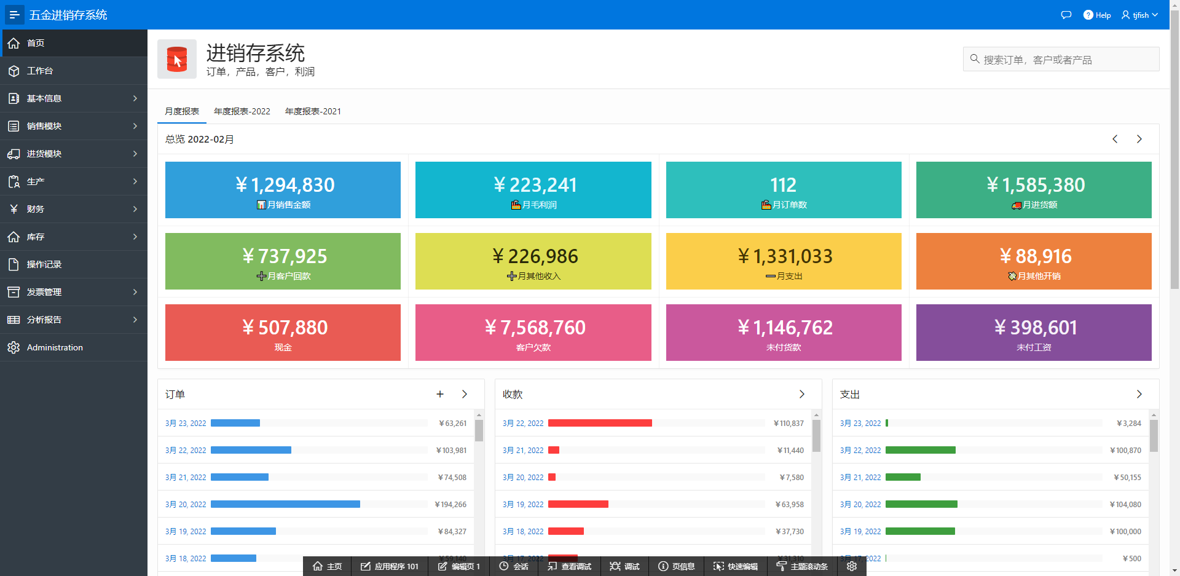Open 工作台 in the sidebar

40,71
